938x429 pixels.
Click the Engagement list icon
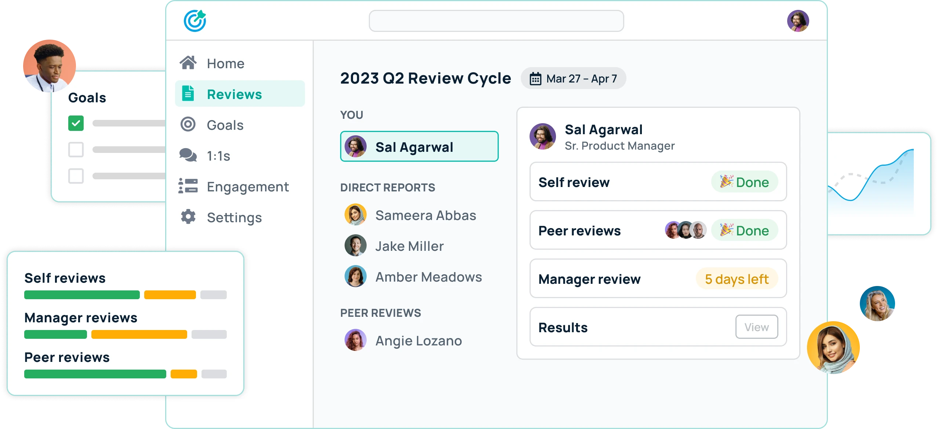tap(188, 186)
